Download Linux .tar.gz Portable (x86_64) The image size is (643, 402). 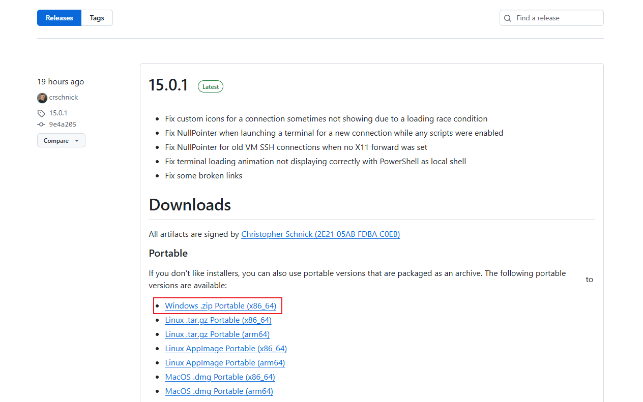coord(218,320)
